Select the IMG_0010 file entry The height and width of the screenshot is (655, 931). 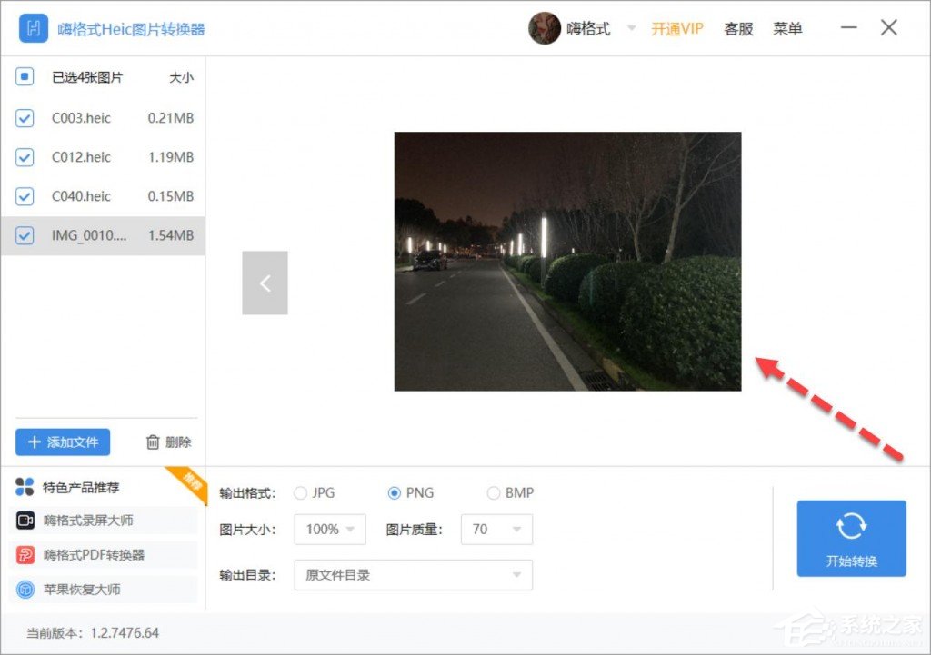[x=100, y=235]
